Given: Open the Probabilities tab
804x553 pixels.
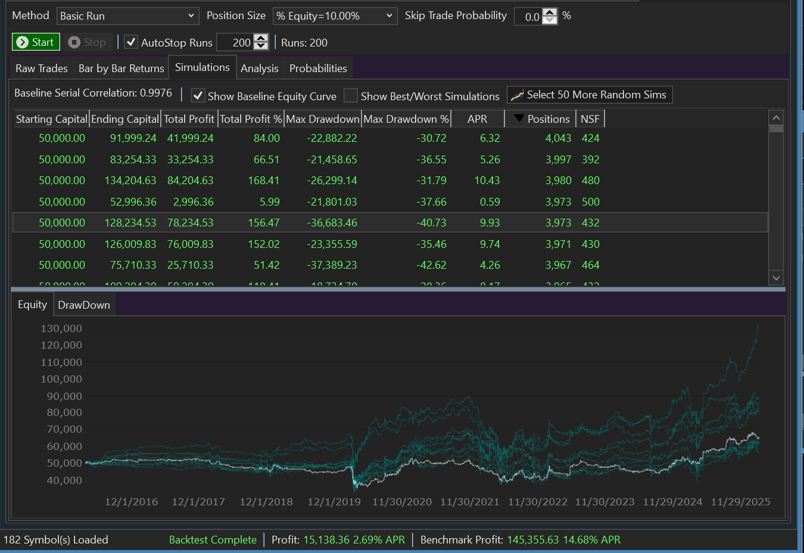Looking at the screenshot, I should coord(318,69).
